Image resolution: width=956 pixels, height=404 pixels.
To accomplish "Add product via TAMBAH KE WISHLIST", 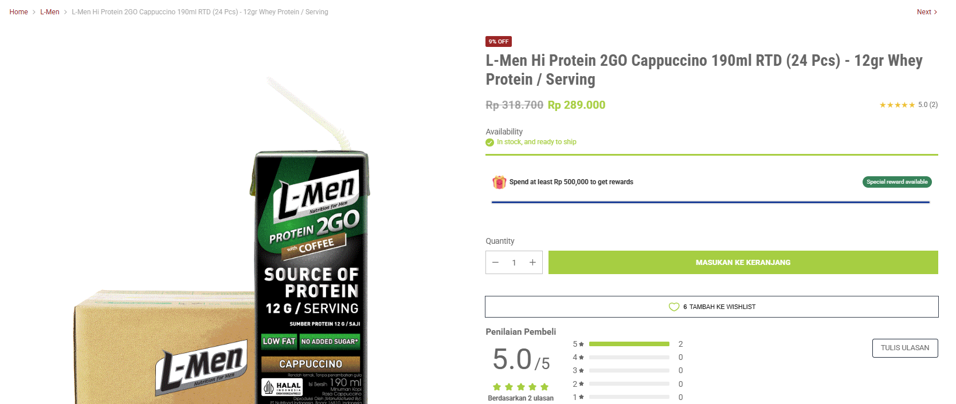I will click(722, 307).
